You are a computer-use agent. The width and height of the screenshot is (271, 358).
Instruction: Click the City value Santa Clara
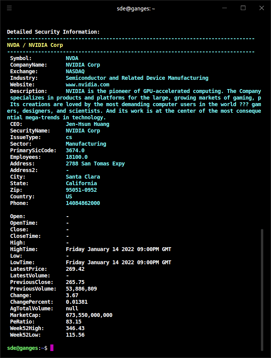click(x=83, y=177)
